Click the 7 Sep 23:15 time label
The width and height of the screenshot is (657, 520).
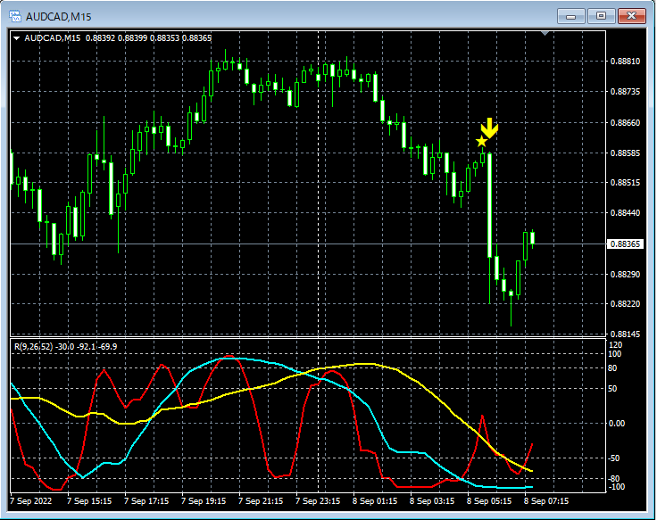[318, 500]
